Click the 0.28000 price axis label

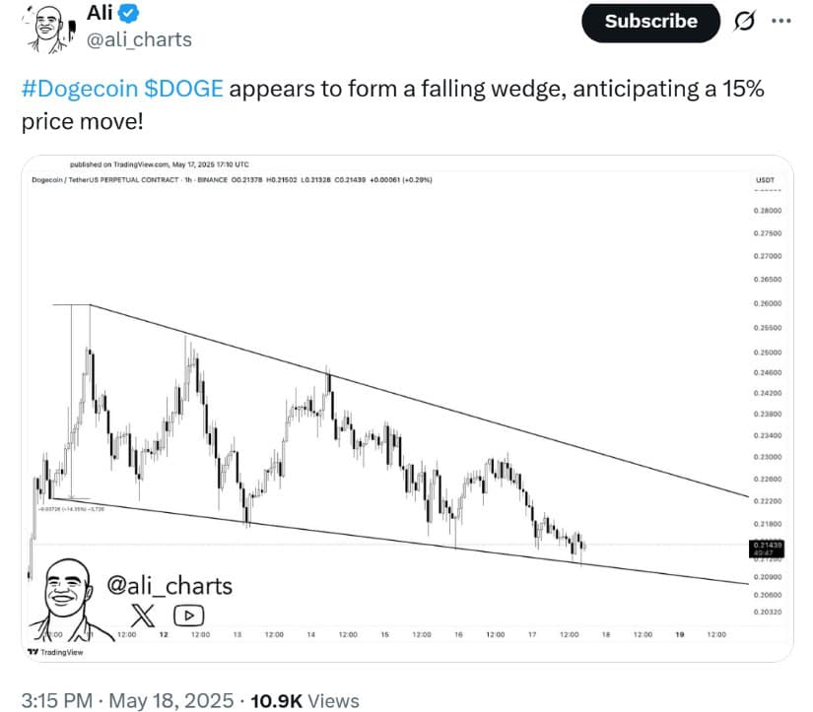[x=766, y=211]
